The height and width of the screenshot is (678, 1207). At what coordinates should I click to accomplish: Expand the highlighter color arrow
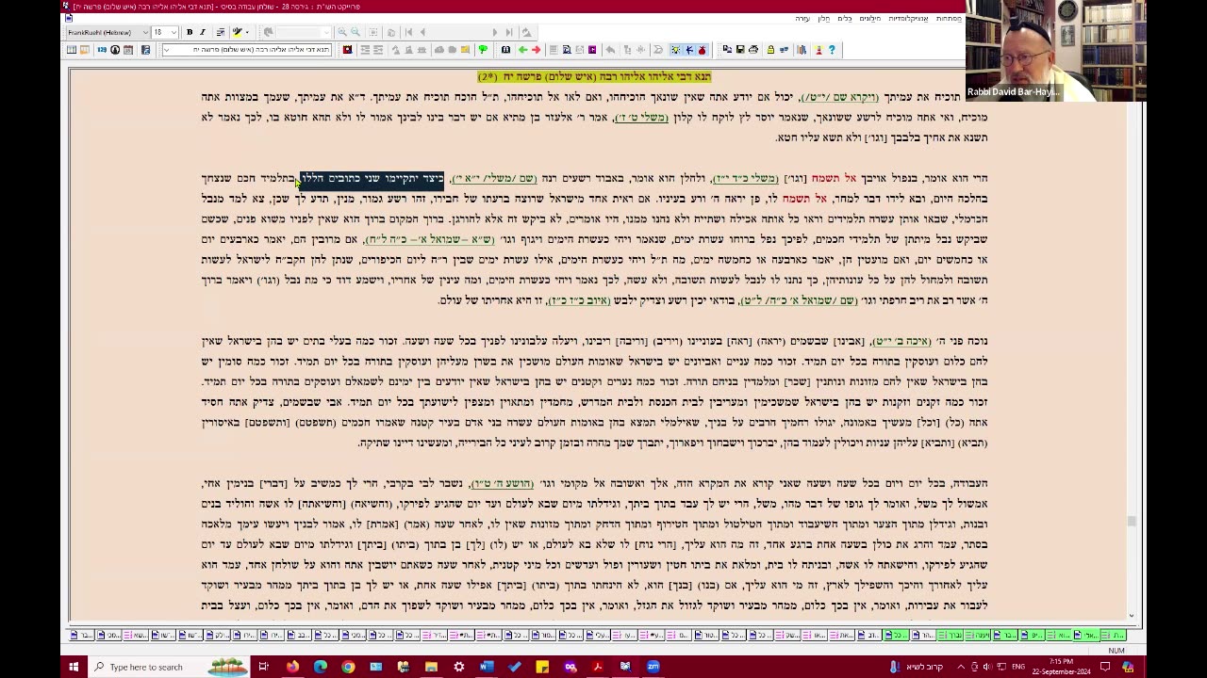[x=247, y=32]
